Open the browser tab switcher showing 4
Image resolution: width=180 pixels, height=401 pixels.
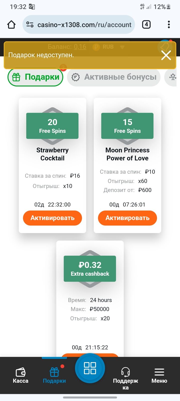146,25
